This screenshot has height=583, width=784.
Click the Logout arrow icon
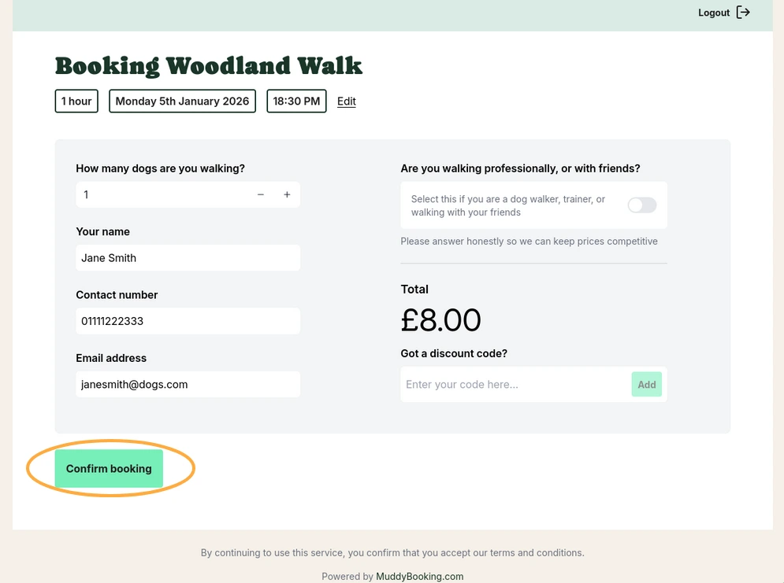(x=742, y=13)
